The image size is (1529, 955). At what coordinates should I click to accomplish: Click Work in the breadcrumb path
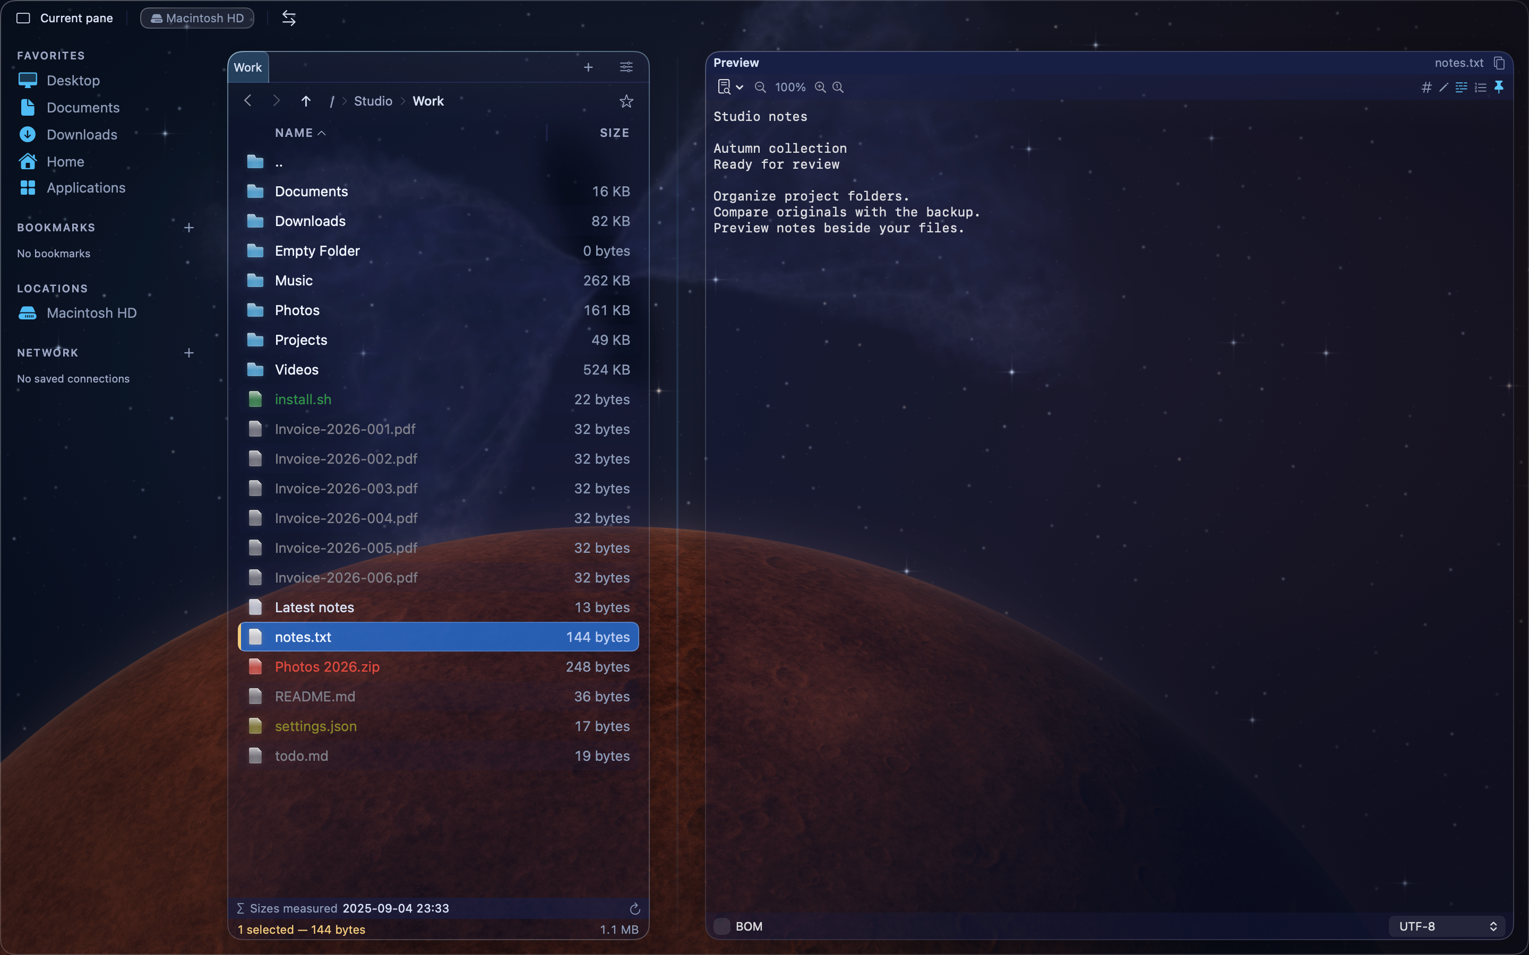point(428,101)
